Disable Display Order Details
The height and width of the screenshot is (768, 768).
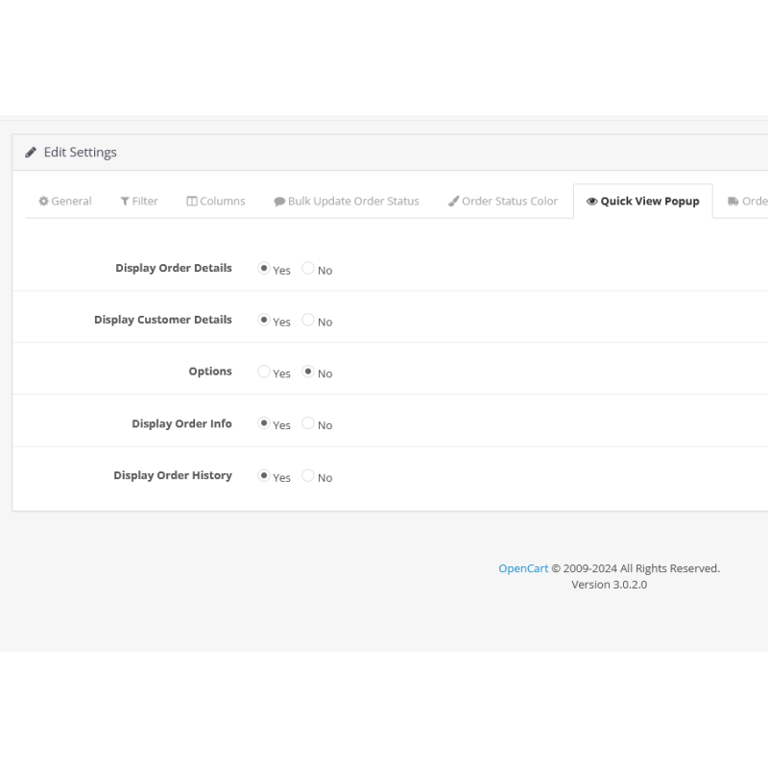pos(307,270)
